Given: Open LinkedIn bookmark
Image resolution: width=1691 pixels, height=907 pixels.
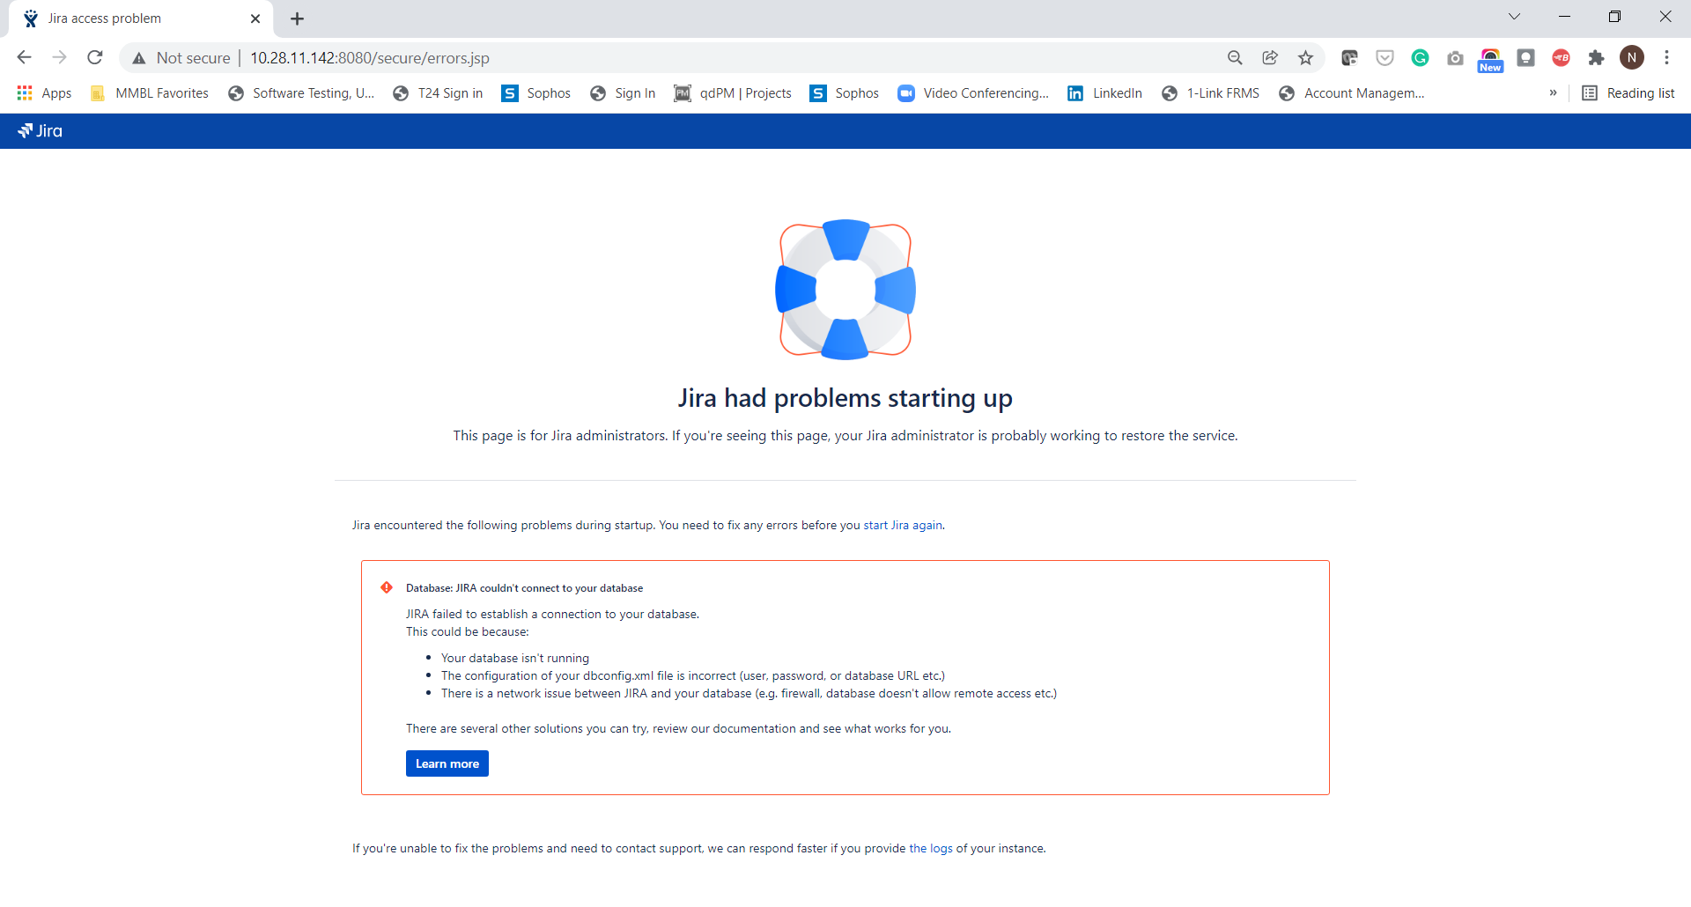Looking at the screenshot, I should click(x=1104, y=93).
